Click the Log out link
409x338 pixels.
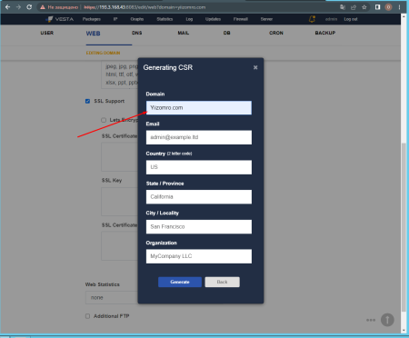pos(351,19)
